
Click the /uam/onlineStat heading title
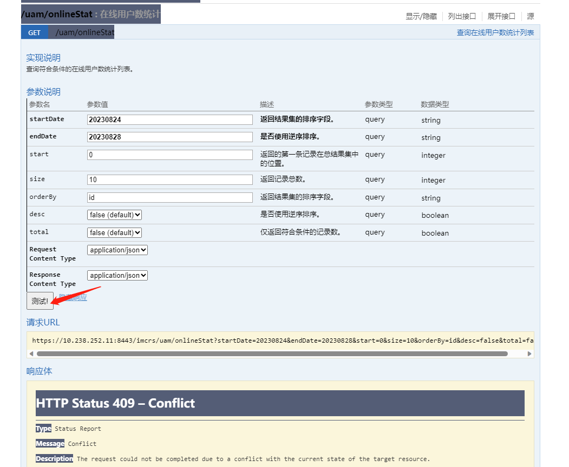click(x=57, y=14)
